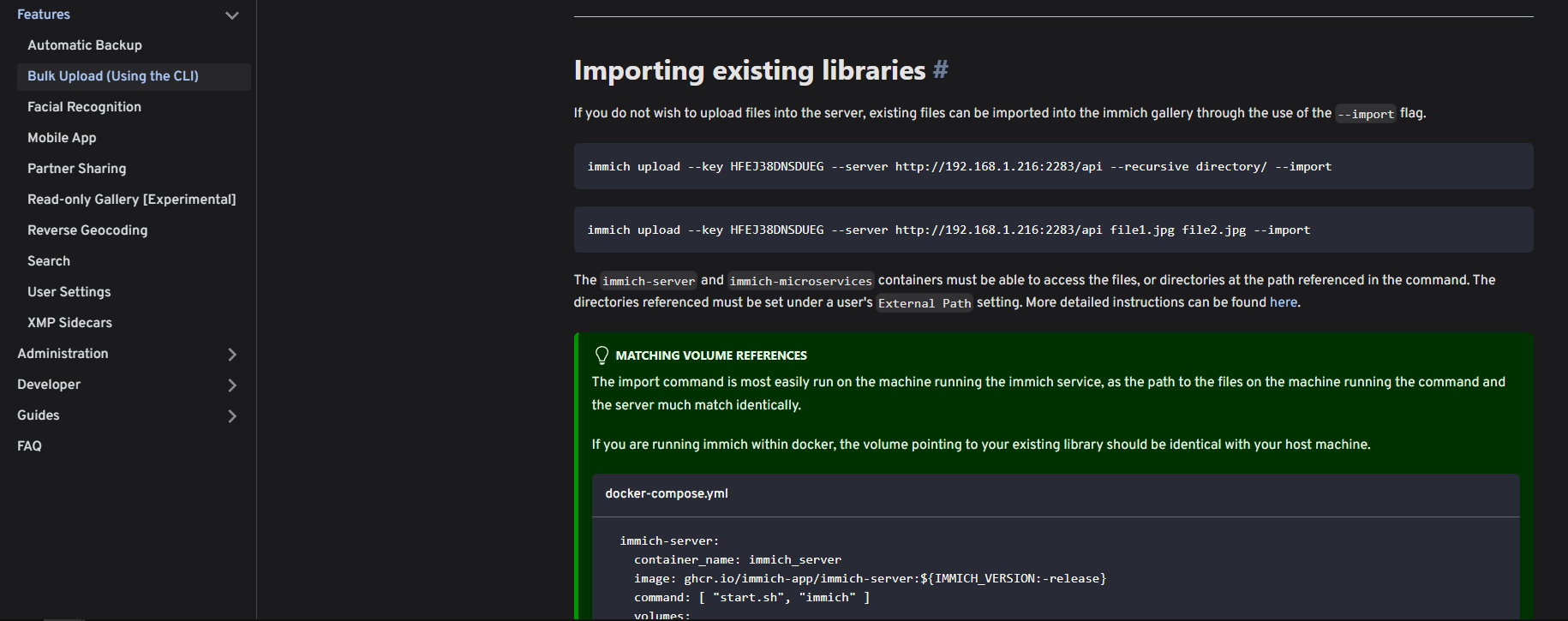Collapse the Features sidebar section chevron

tap(231, 15)
